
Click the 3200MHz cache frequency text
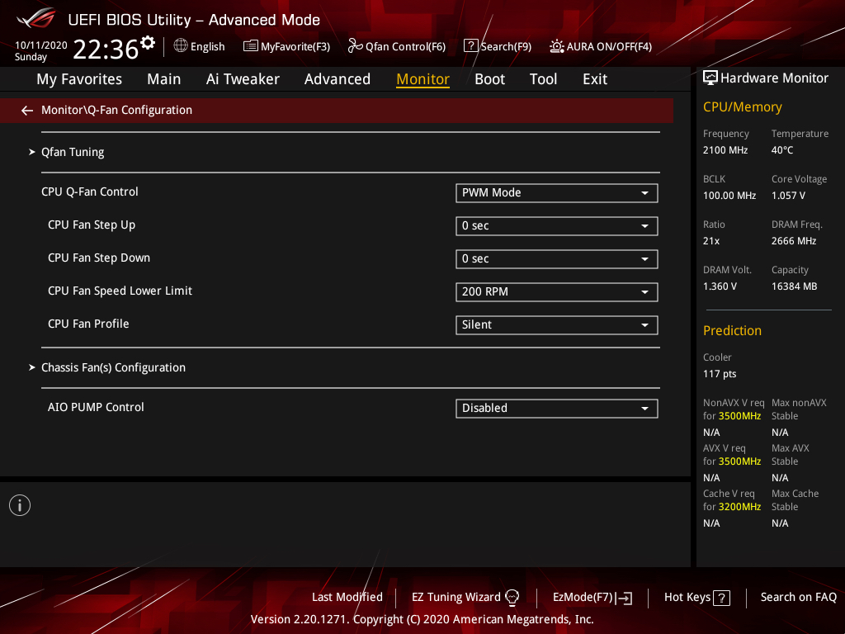[739, 507]
